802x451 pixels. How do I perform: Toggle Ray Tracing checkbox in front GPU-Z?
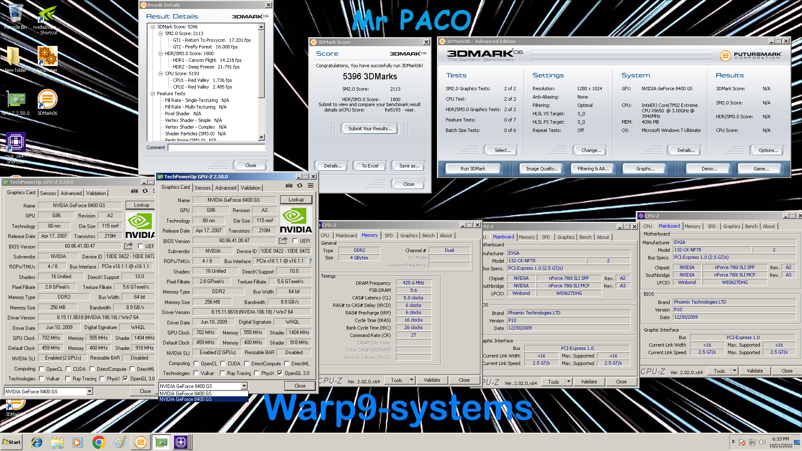click(x=223, y=373)
